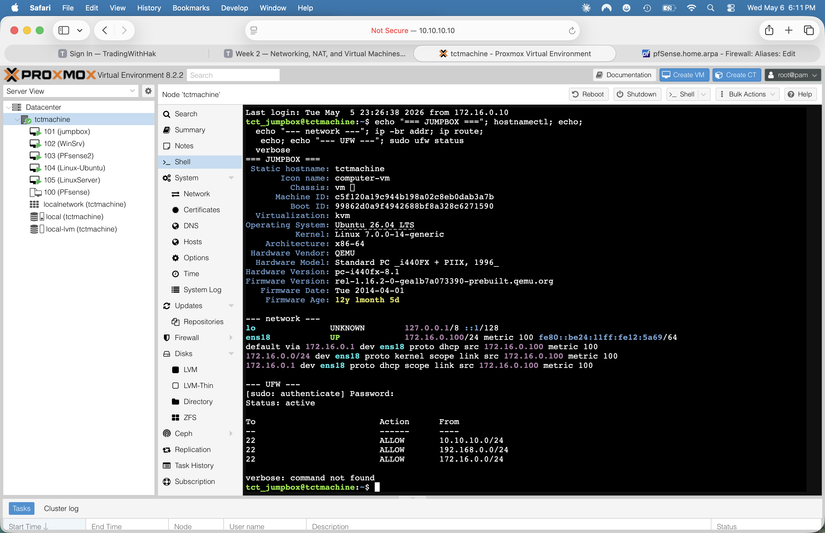
Task: Click the Create CT button
Action: [x=736, y=75]
